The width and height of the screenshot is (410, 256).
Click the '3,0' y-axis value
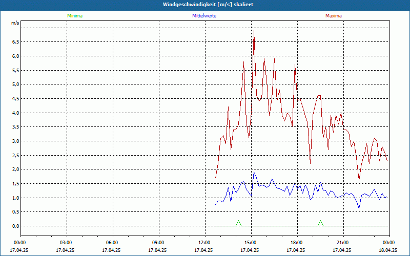[x=15, y=141]
